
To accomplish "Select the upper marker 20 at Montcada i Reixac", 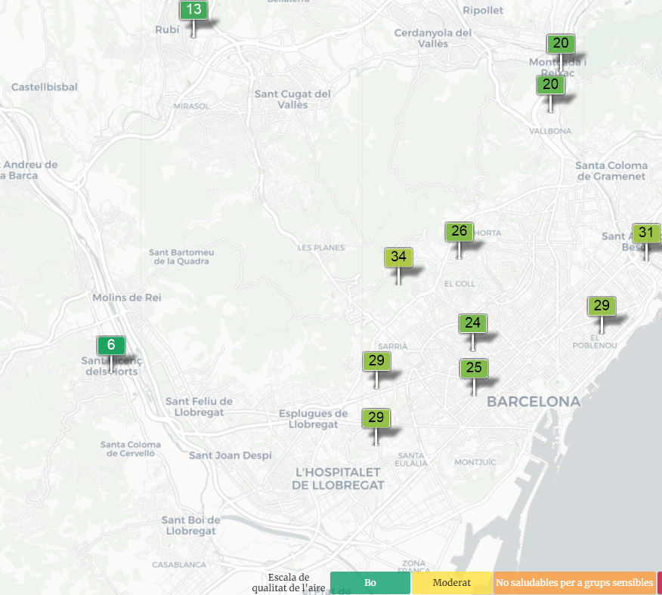I will tap(561, 44).
